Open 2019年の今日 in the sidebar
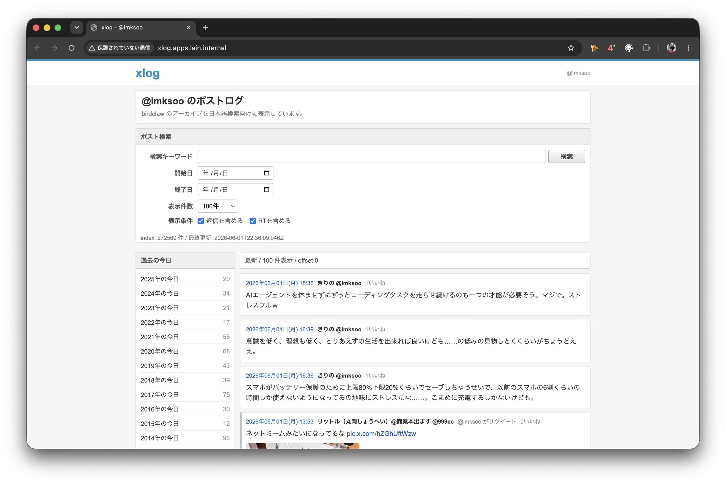Viewport: 726px width, 484px height. click(x=185, y=366)
